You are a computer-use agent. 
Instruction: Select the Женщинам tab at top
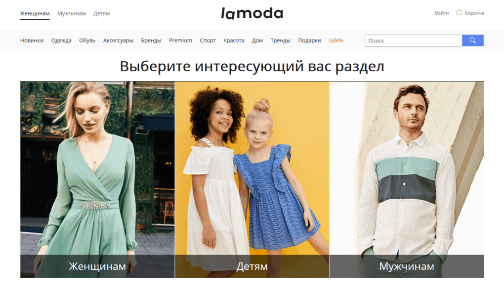pyautogui.click(x=35, y=13)
